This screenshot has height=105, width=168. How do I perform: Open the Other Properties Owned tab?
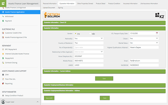[85, 4]
